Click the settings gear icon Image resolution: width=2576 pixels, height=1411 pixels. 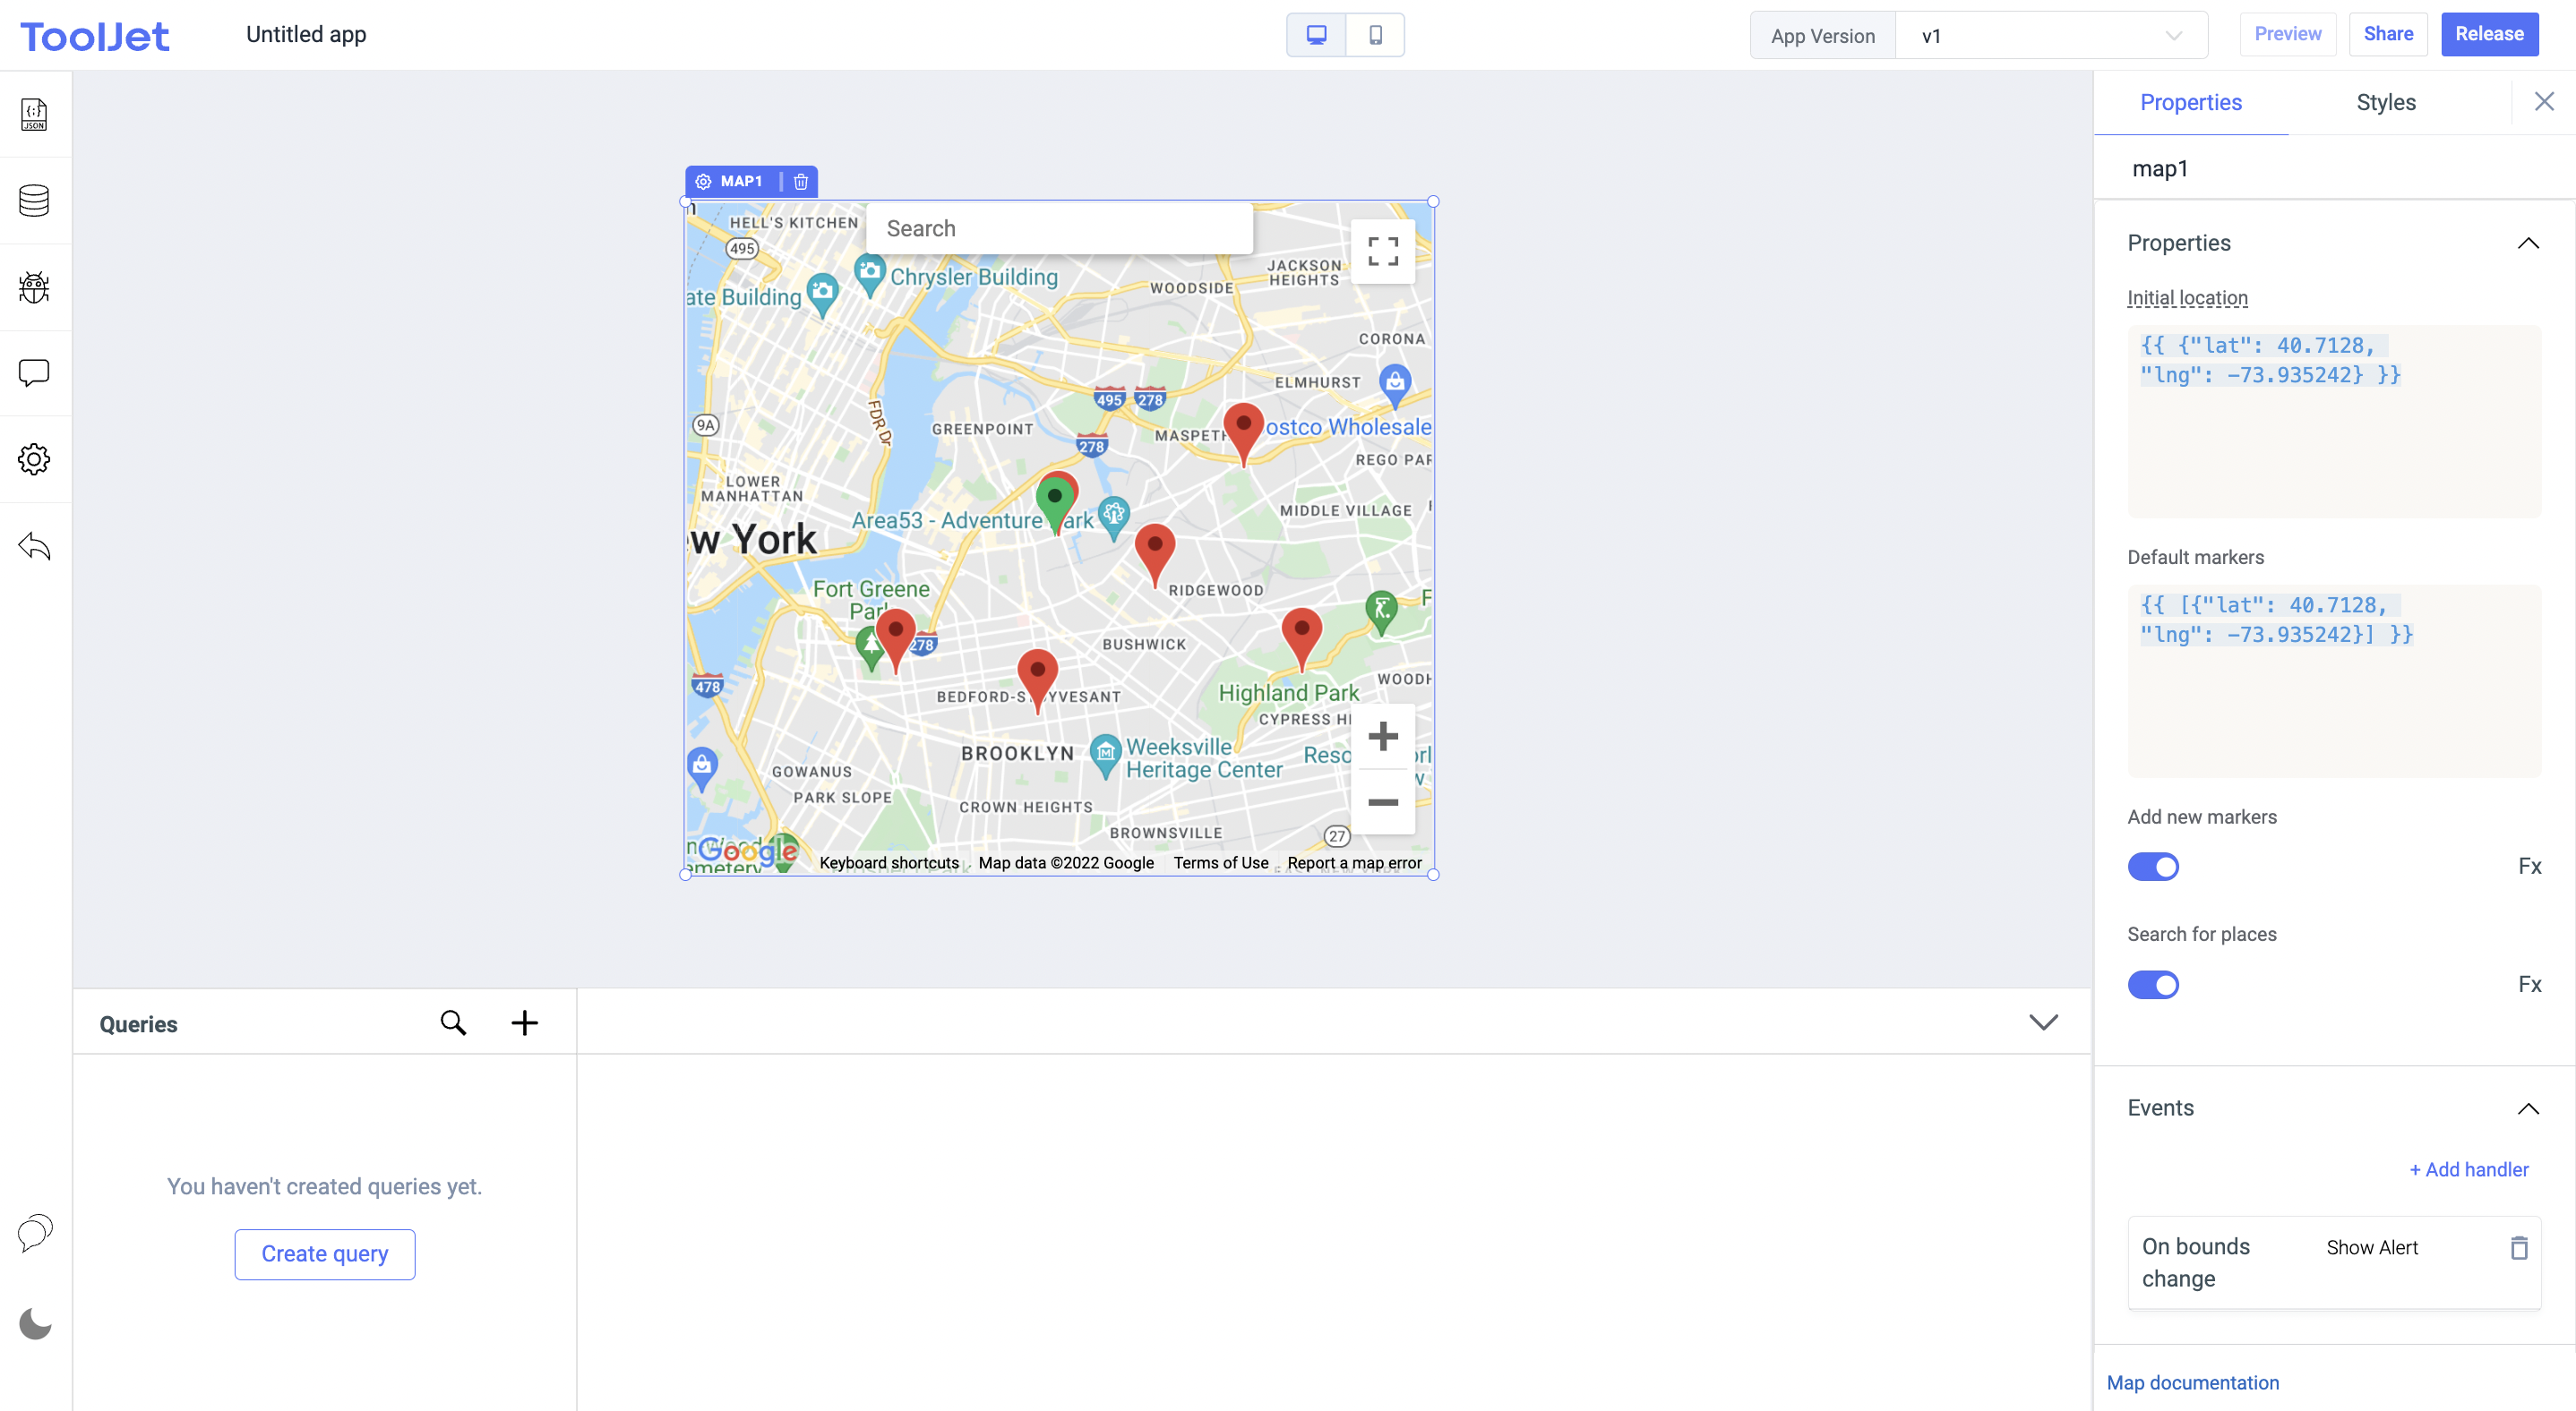tap(35, 458)
